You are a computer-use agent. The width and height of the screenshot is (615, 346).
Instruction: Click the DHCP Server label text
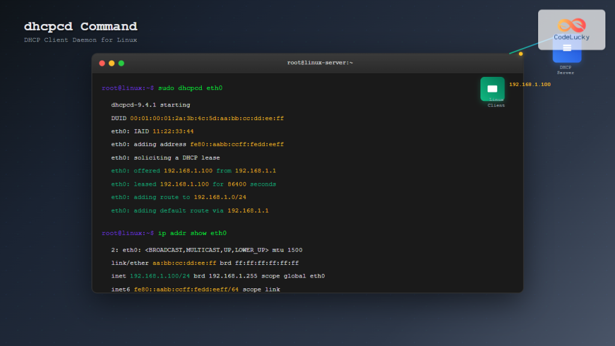(x=565, y=70)
